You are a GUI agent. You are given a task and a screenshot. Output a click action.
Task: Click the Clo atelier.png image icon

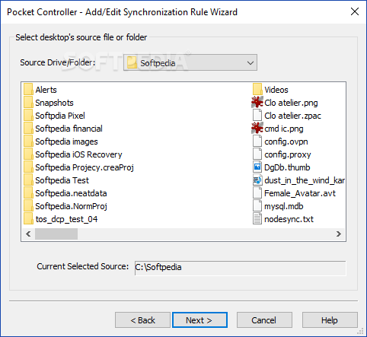(x=257, y=103)
